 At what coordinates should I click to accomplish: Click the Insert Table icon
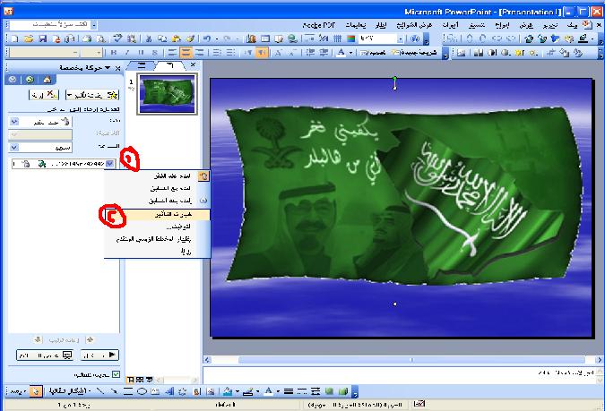[x=265, y=39]
